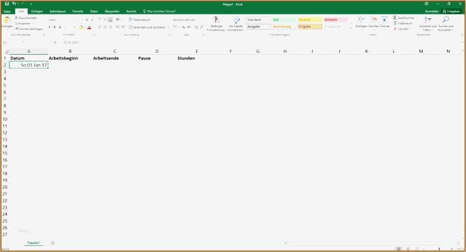Activate the Format übertragen painter
The width and height of the screenshot is (466, 252).
coord(29,29)
